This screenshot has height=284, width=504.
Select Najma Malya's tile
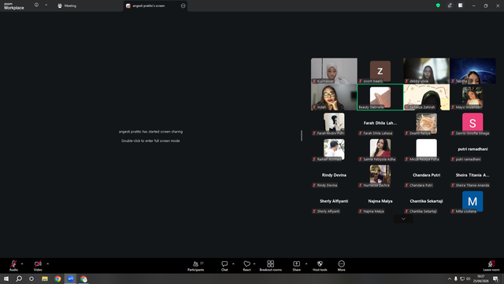380,202
